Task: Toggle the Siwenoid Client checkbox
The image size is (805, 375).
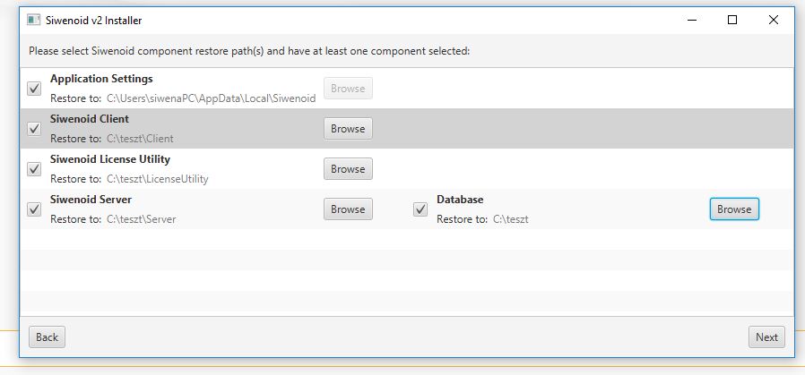Action: 34,129
